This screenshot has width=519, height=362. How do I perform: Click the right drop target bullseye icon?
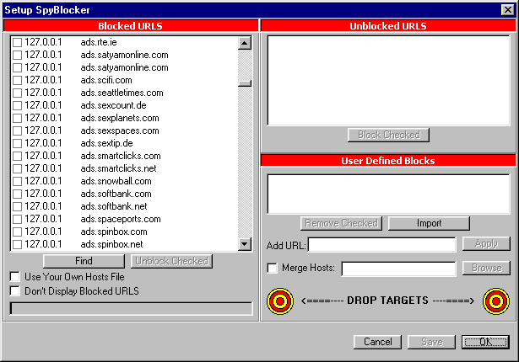(496, 301)
